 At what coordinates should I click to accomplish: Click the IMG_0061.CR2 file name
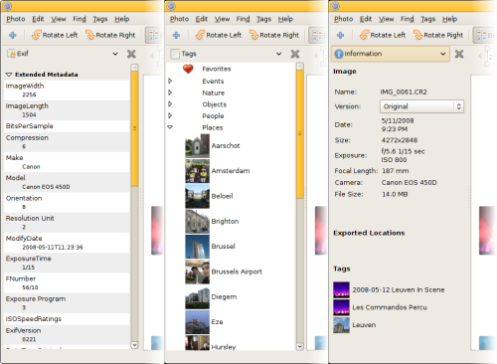point(404,92)
